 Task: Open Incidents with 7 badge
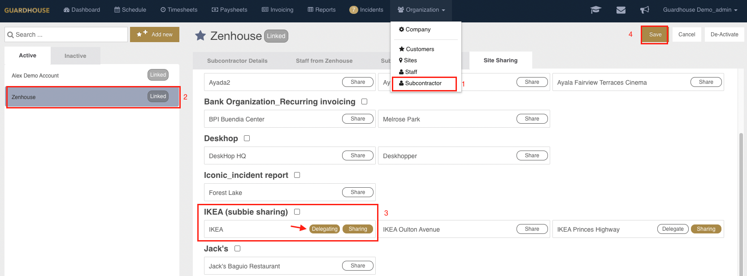click(x=366, y=10)
